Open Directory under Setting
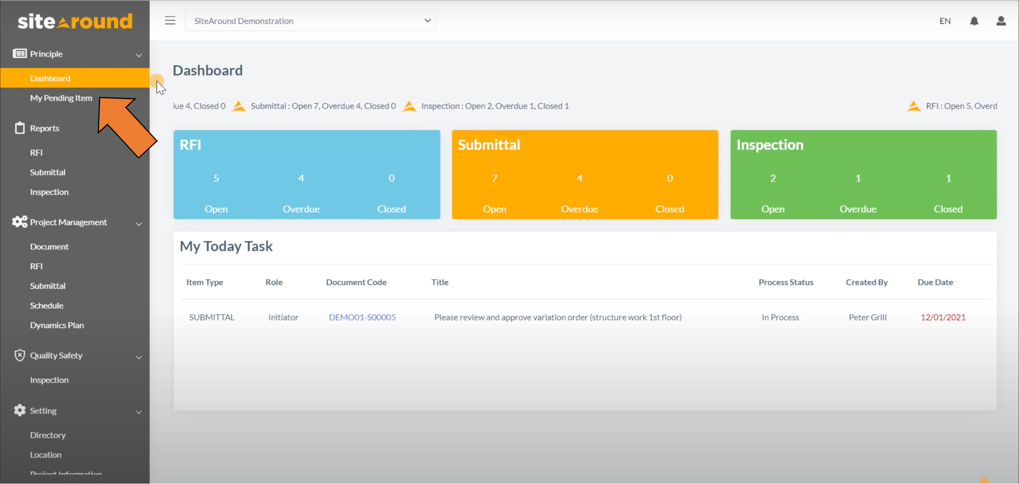The width and height of the screenshot is (1019, 484). (48, 435)
